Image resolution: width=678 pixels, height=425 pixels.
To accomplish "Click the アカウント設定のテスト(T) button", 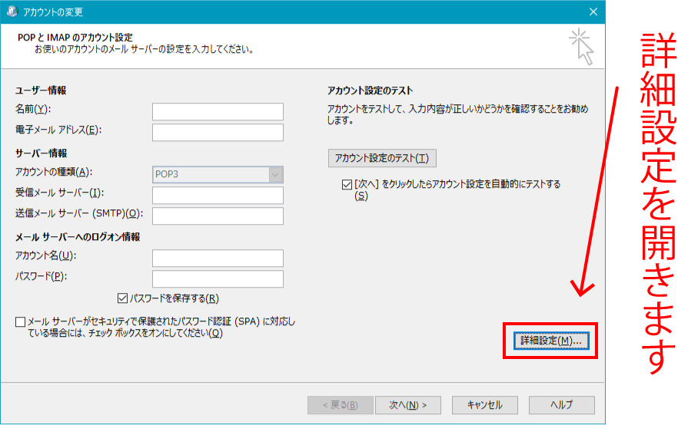I will 382,158.
